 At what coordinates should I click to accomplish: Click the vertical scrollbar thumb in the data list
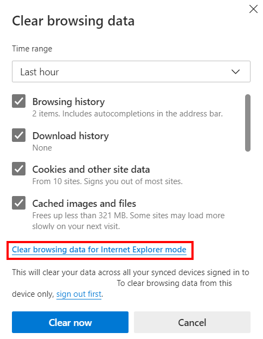point(248,123)
